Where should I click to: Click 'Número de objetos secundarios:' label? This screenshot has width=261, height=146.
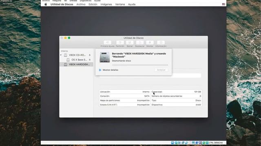(167, 96)
